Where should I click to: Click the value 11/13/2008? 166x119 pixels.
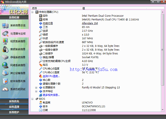click(89, 110)
